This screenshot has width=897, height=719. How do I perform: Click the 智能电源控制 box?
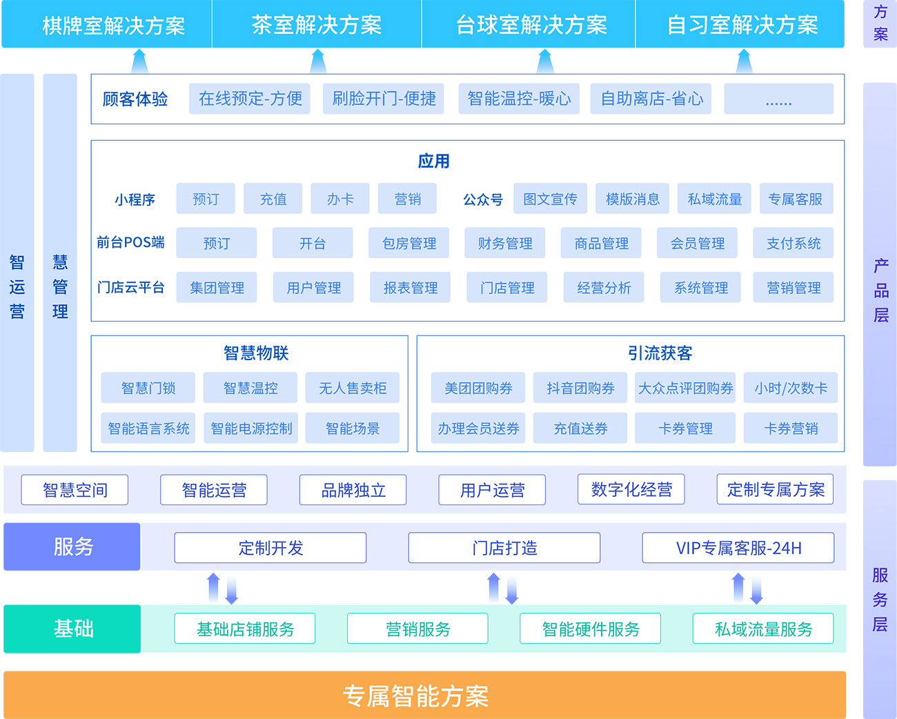pos(250,428)
